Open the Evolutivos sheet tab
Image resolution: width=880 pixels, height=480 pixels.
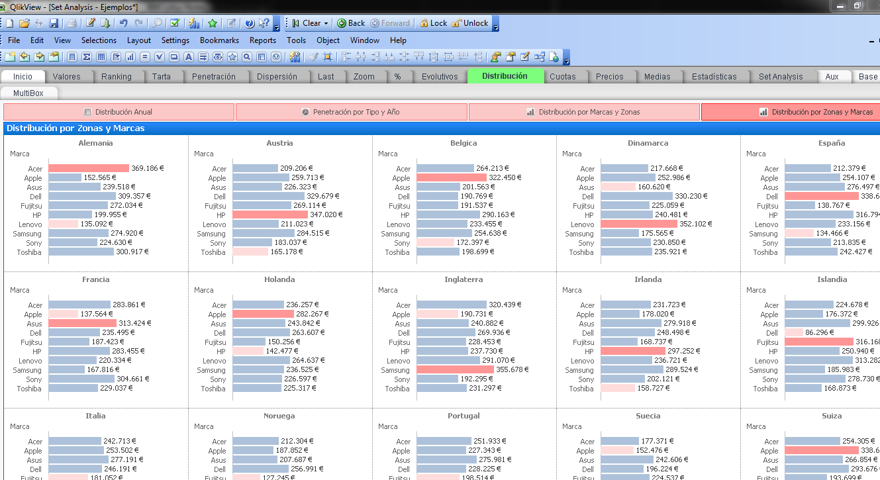[x=440, y=76]
